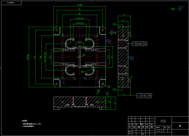
Task: Select the 19.73 dimension near the runner
Action: point(80,42)
